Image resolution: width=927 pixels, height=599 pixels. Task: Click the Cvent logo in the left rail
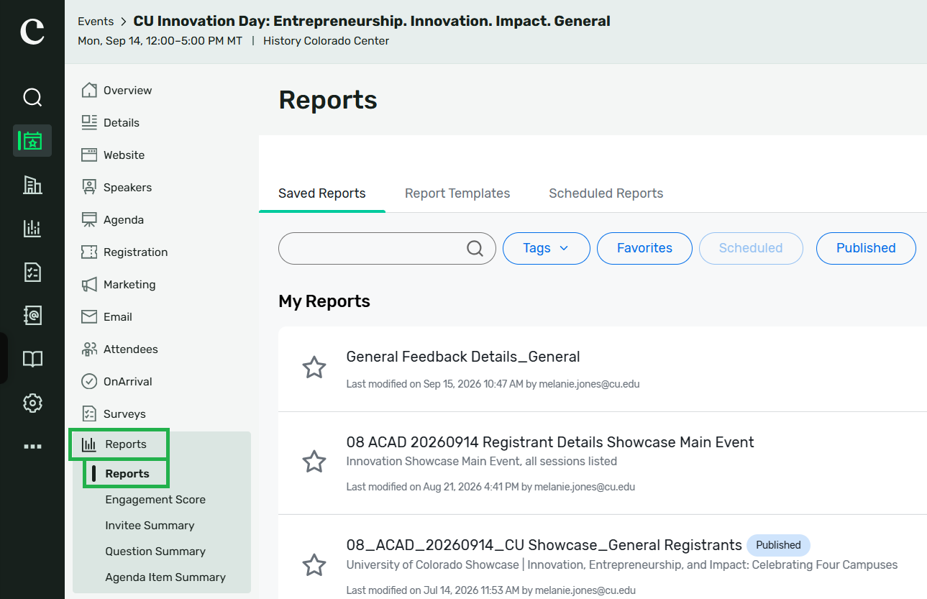[x=32, y=31]
